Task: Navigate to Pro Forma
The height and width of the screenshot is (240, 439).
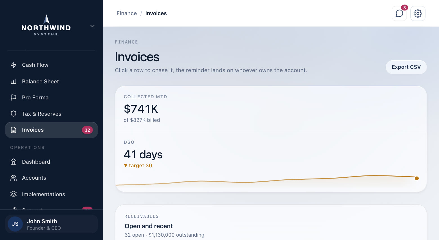Action: point(51,97)
